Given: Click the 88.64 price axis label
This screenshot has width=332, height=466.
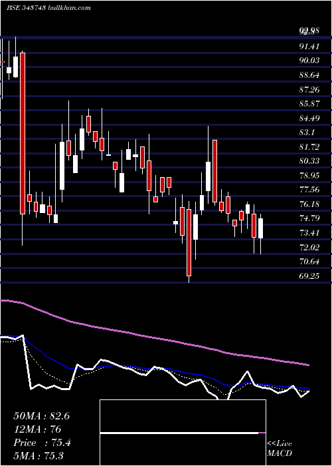Looking at the screenshot, I should pyautogui.click(x=309, y=75).
